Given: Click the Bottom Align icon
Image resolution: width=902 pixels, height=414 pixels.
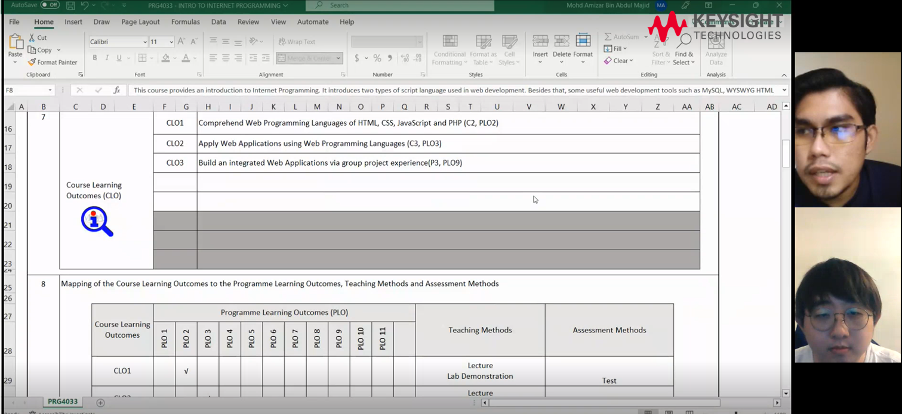Looking at the screenshot, I should pos(238,42).
